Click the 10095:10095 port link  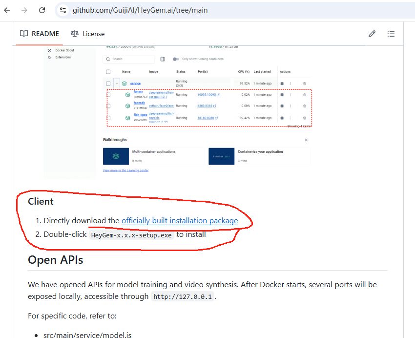206,95
